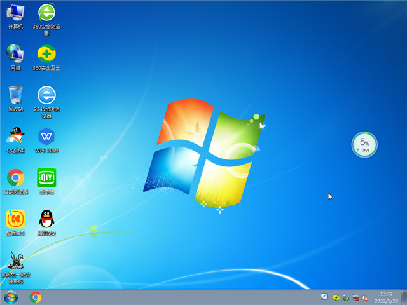Open 360 Safe Guard tray icon

[336, 297]
